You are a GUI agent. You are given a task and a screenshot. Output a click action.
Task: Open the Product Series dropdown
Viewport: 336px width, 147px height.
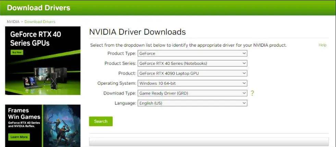tap(192, 63)
